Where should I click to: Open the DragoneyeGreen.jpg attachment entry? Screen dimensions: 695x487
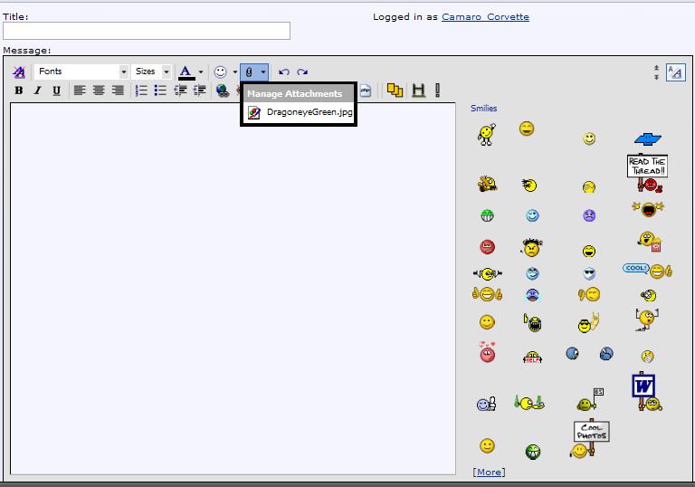click(x=300, y=112)
